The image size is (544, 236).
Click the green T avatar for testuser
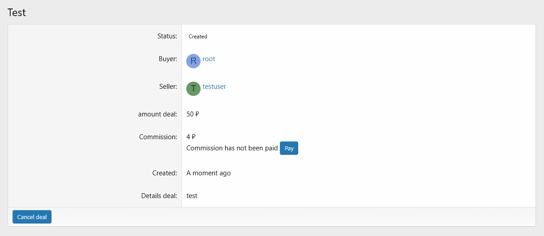tap(193, 89)
